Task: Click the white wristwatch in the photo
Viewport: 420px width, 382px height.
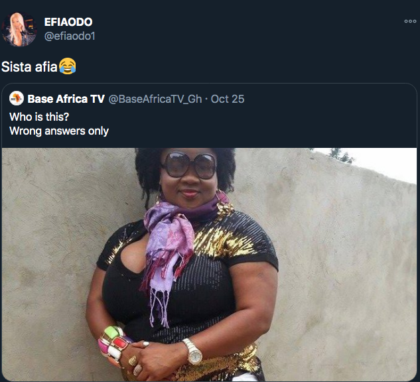Action: pos(194,351)
